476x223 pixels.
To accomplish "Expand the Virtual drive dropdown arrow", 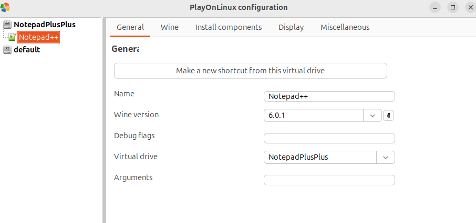I will 386,158.
